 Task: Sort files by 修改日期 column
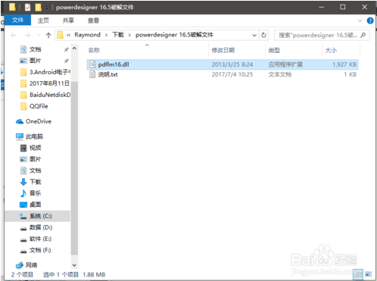(223, 50)
